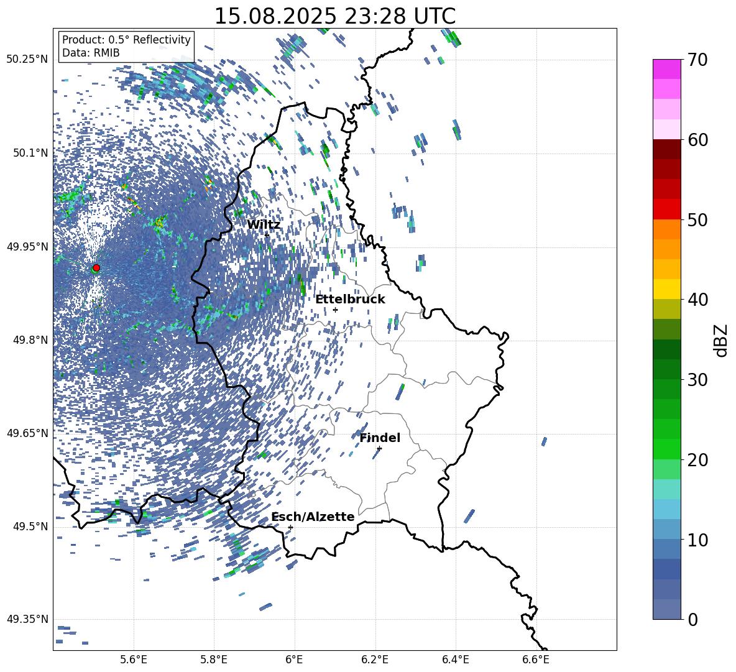Click the Esch/Alzette label
The image size is (736, 672).
tap(313, 517)
